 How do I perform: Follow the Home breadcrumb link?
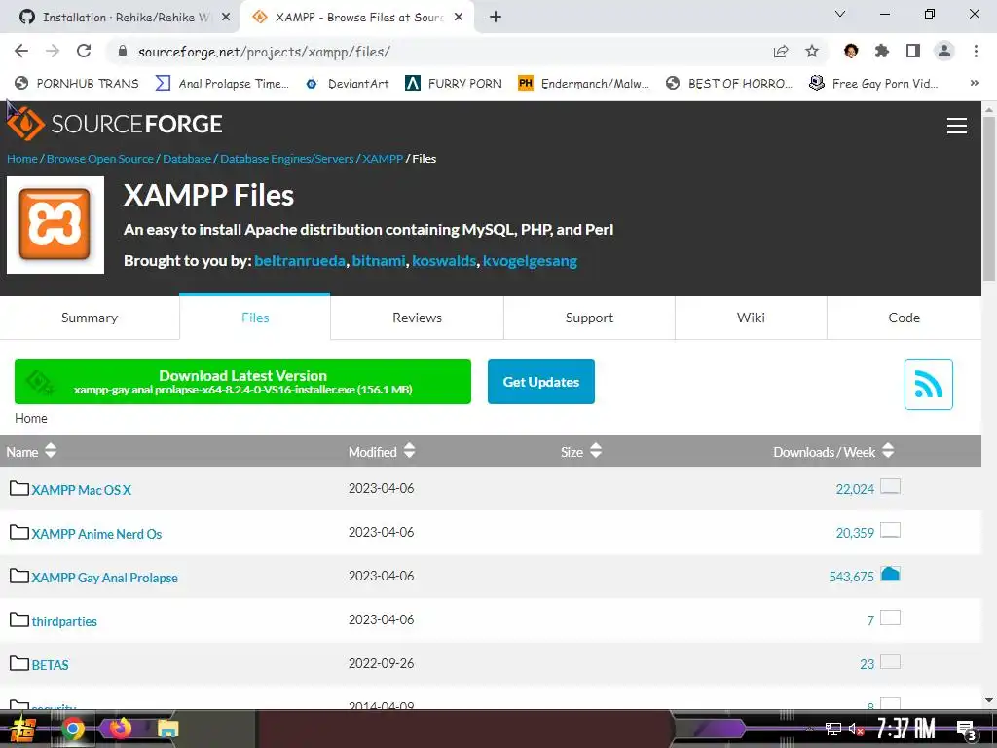click(x=22, y=159)
